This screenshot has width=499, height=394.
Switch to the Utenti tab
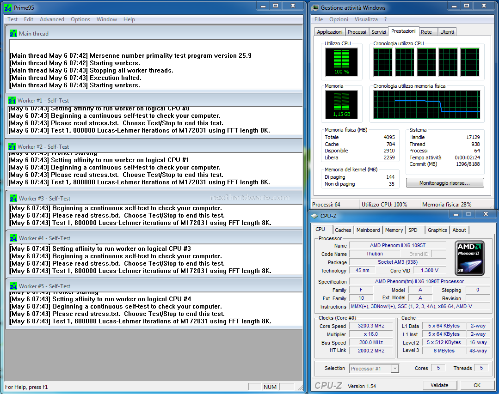coord(447,32)
